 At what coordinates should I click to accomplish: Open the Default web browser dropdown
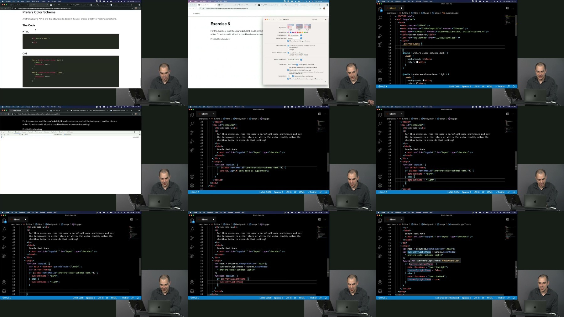tap(295, 60)
